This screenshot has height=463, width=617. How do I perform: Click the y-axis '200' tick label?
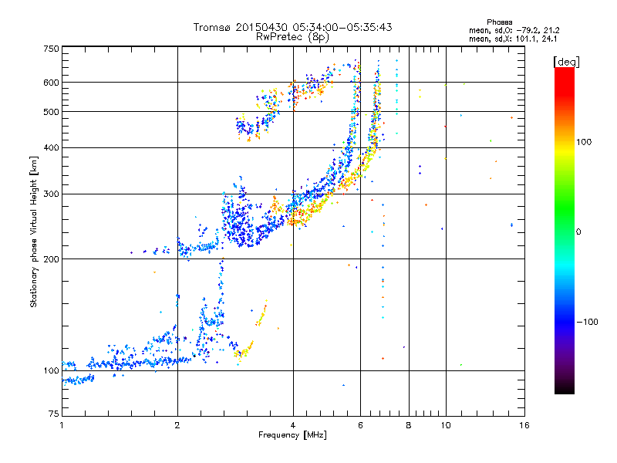[x=51, y=259]
